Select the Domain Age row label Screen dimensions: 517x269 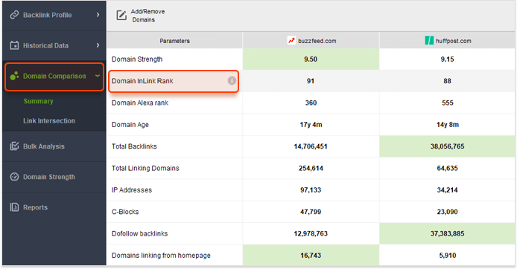[x=130, y=125]
